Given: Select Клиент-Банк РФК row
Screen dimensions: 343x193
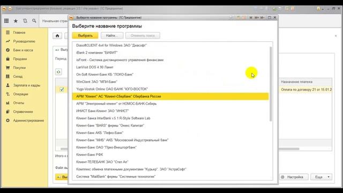Looking at the screenshot, I should (x=170, y=155).
